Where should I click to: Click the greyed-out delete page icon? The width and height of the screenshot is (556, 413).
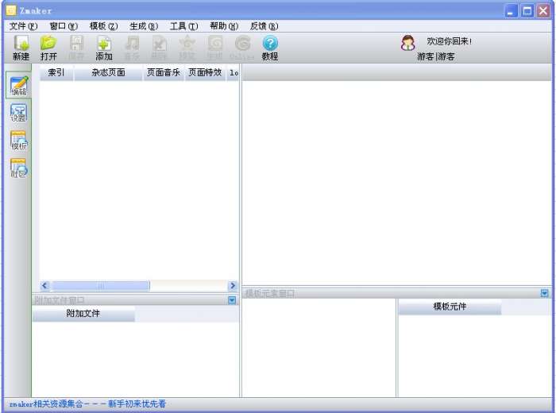(x=159, y=43)
